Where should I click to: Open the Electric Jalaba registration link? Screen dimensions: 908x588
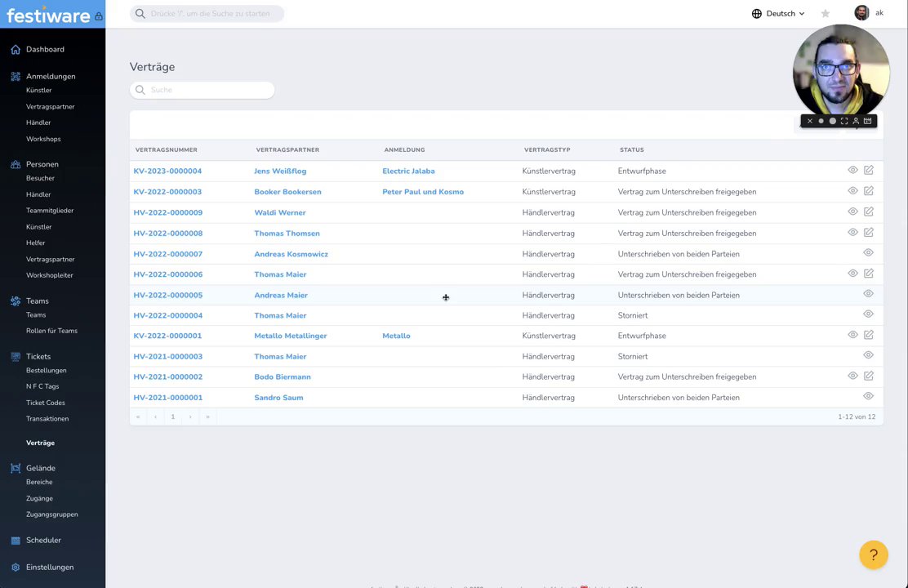tap(408, 171)
